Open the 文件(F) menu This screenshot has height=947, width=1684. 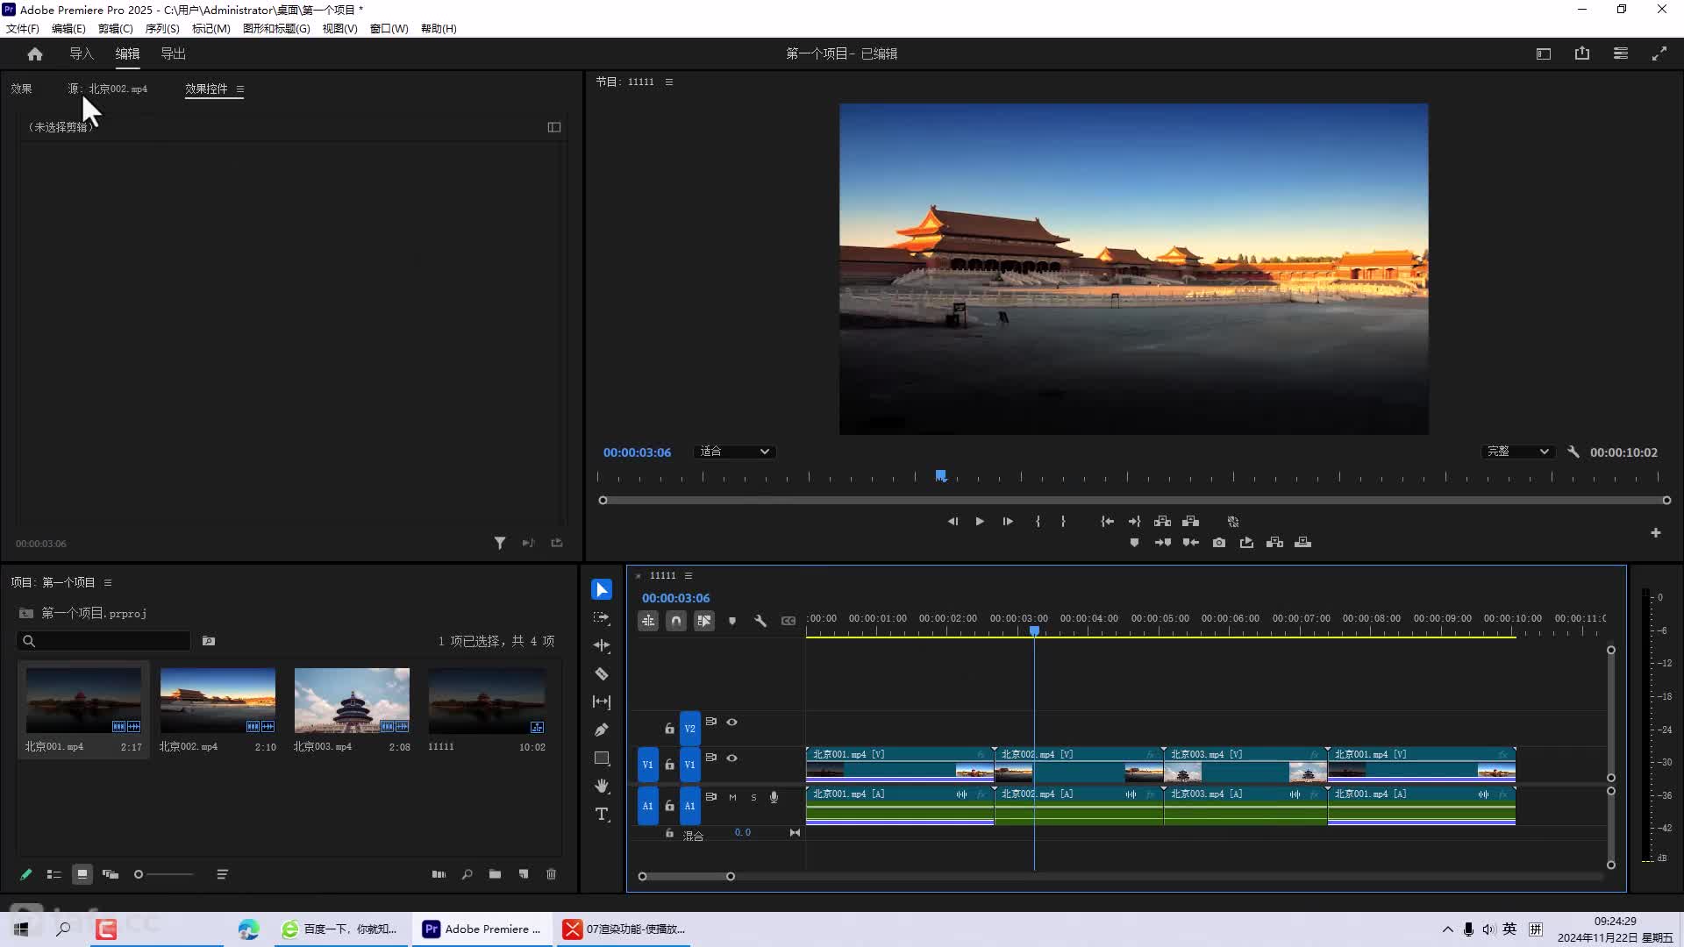[x=23, y=28]
